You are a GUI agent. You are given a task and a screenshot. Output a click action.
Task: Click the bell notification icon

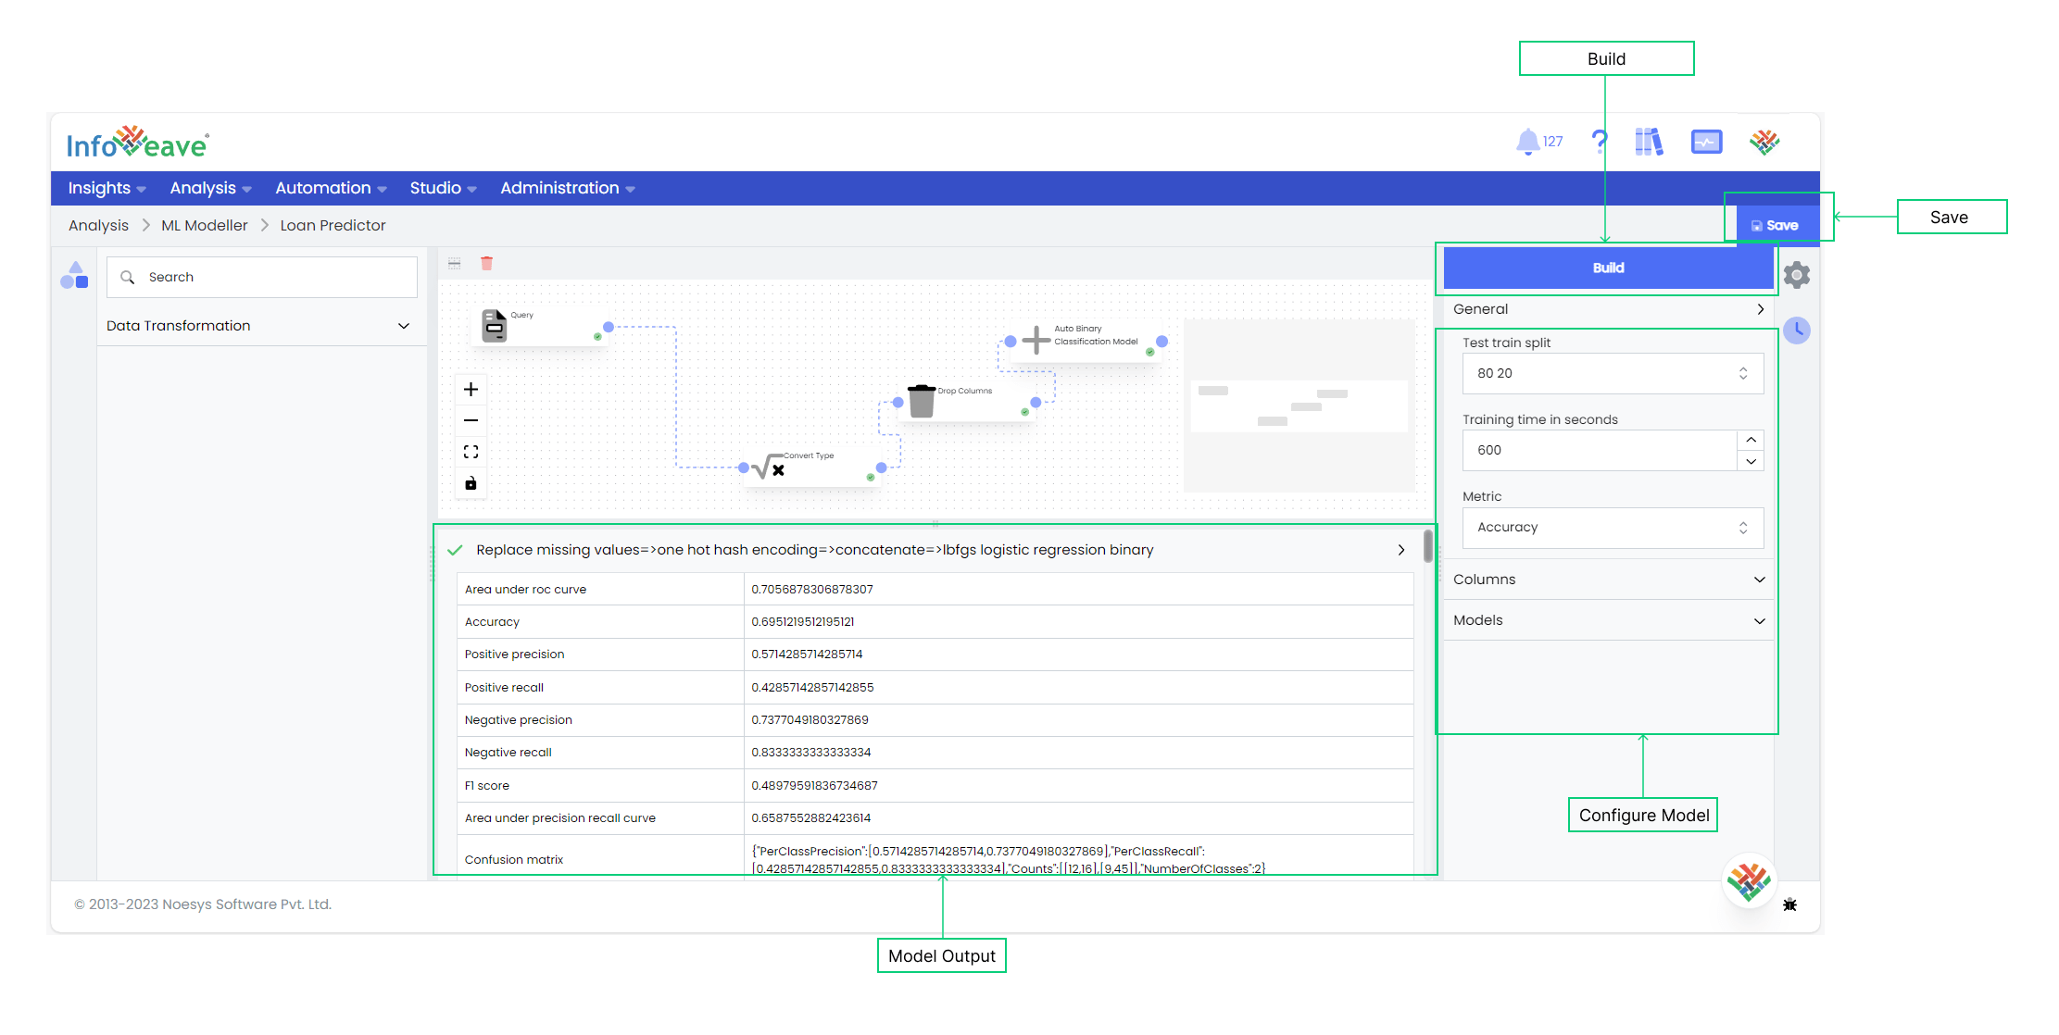1531,143
